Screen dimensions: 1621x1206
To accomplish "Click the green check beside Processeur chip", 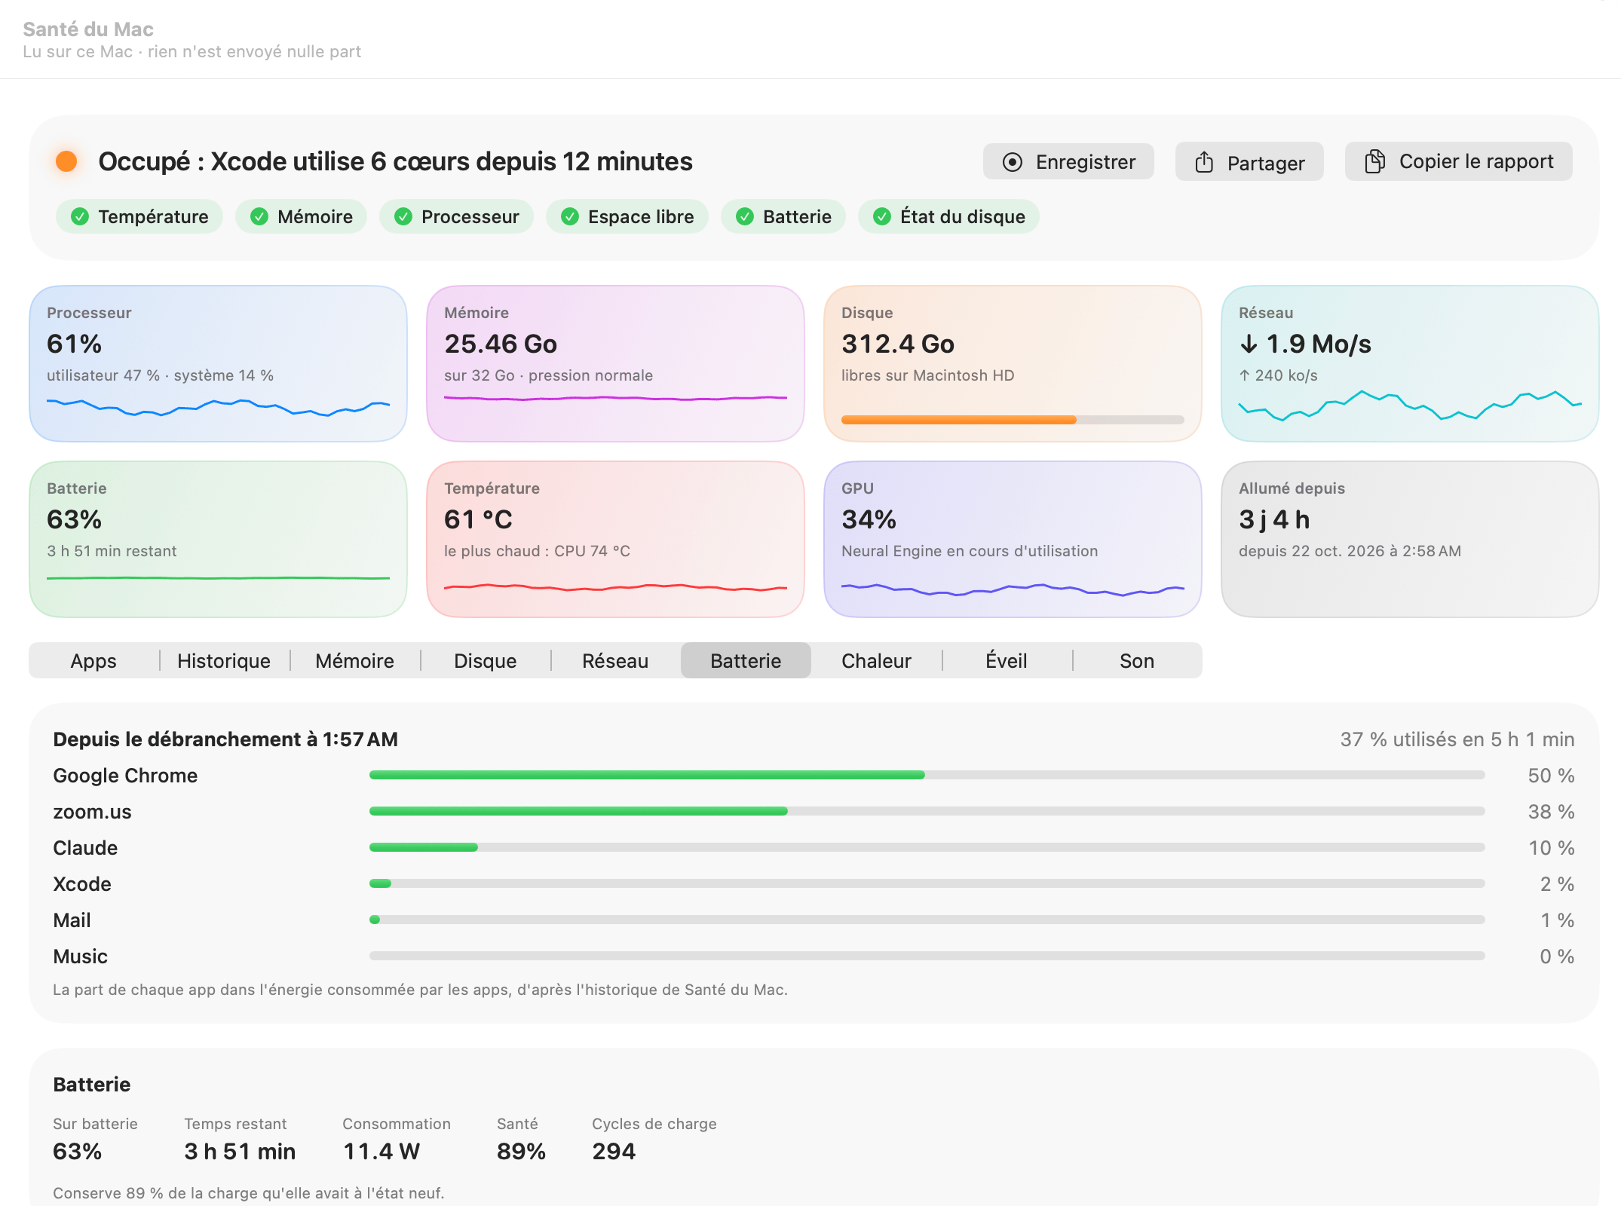I will 403,217.
